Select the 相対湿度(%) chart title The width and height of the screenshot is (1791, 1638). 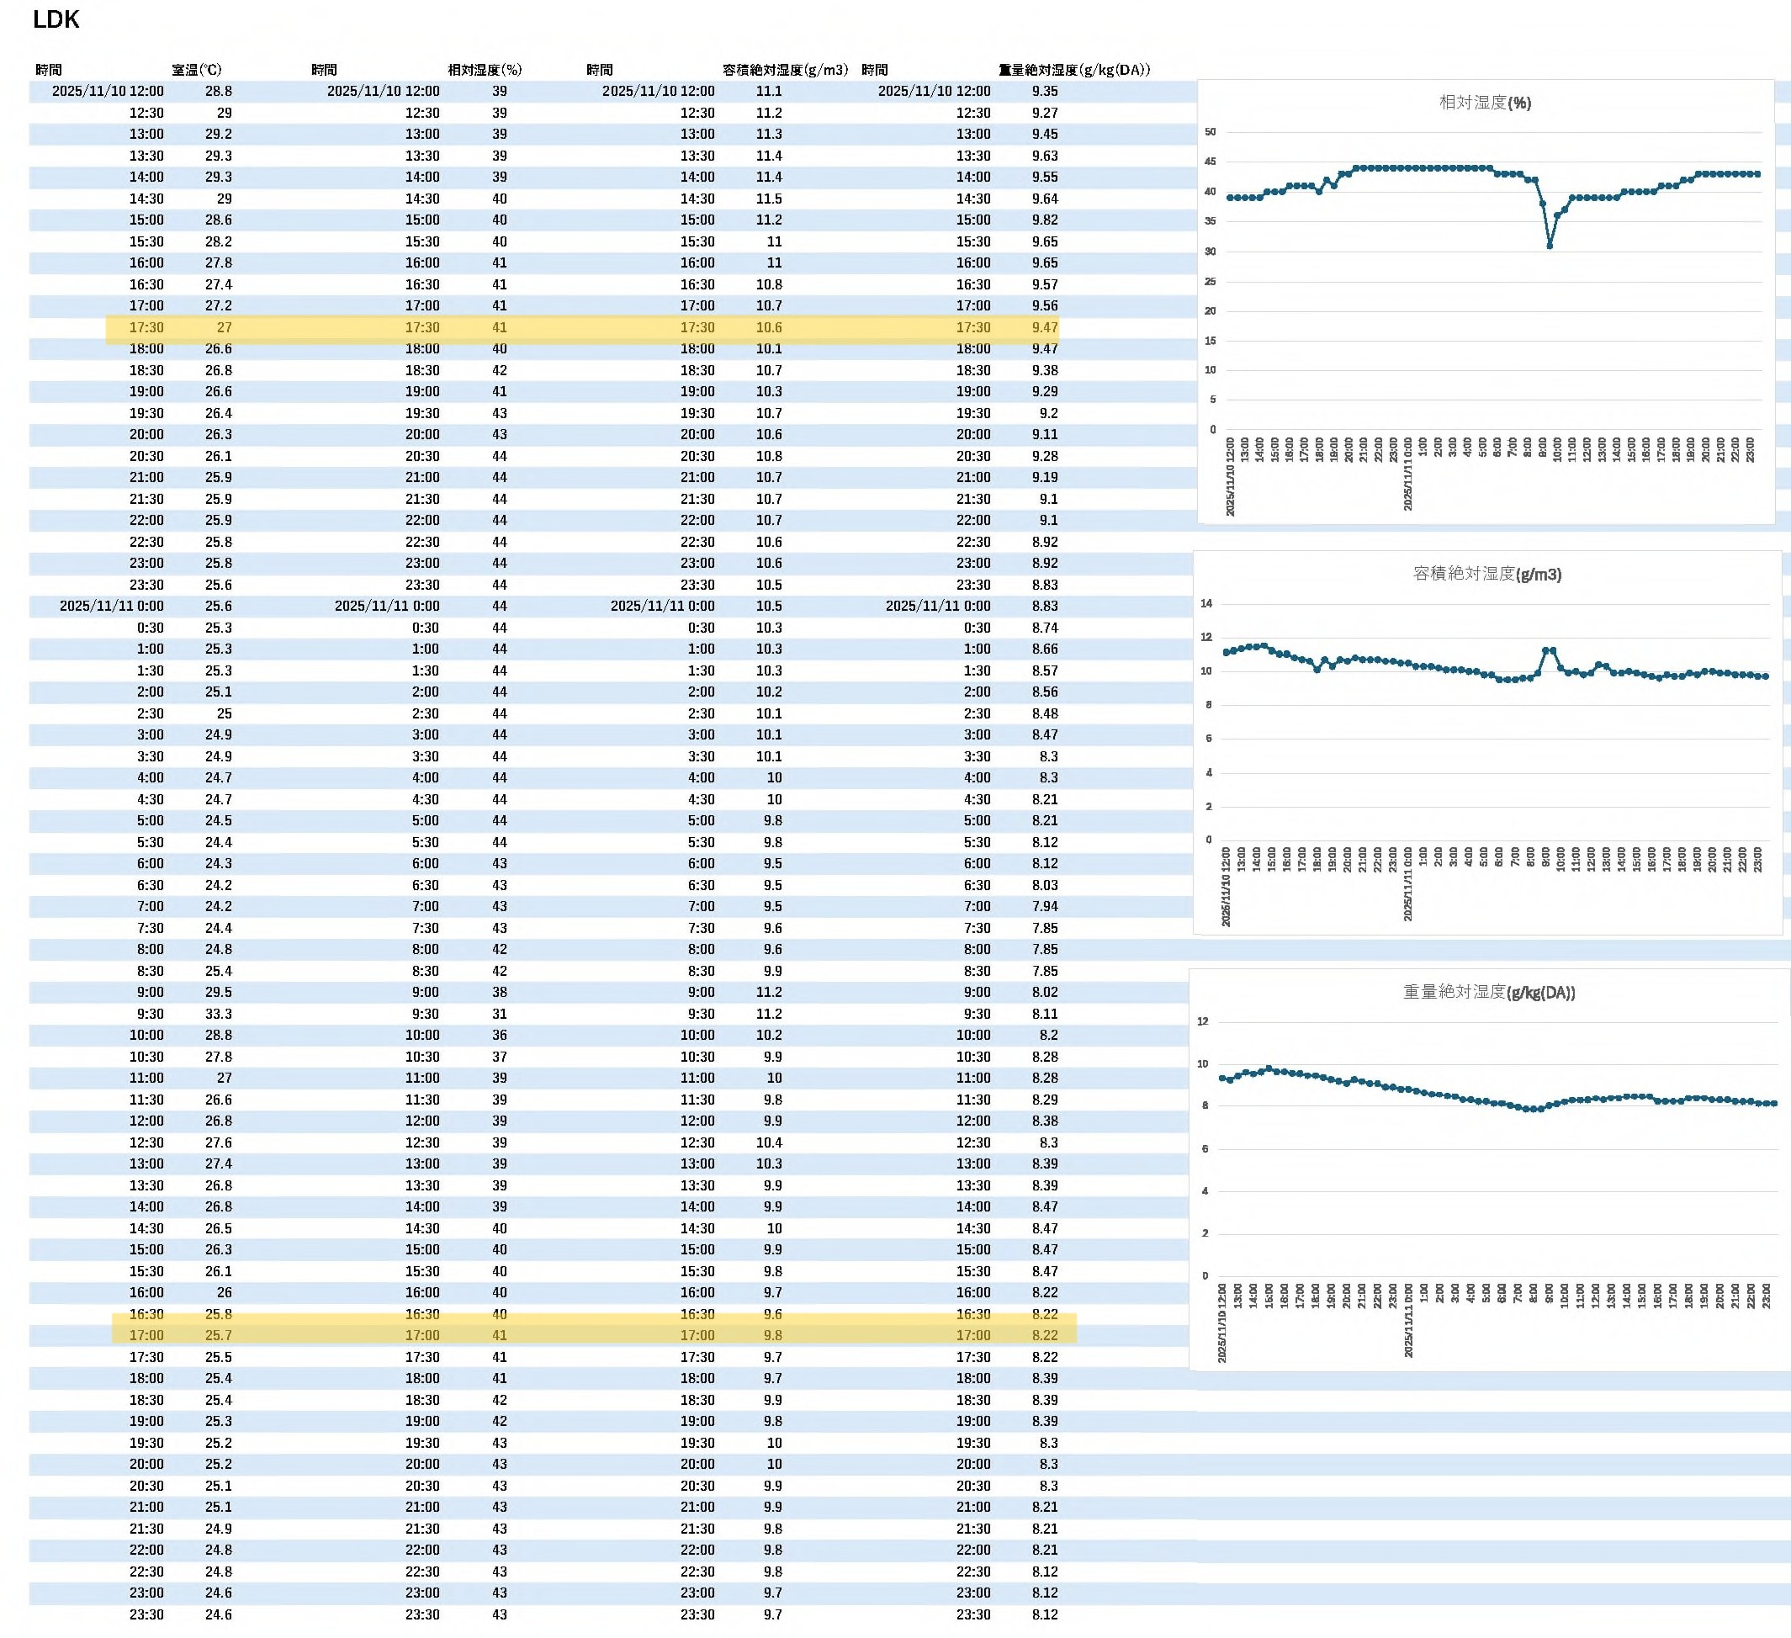coord(1485,102)
